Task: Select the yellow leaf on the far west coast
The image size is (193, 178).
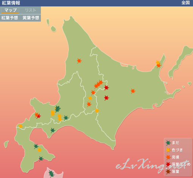Action: point(20,126)
